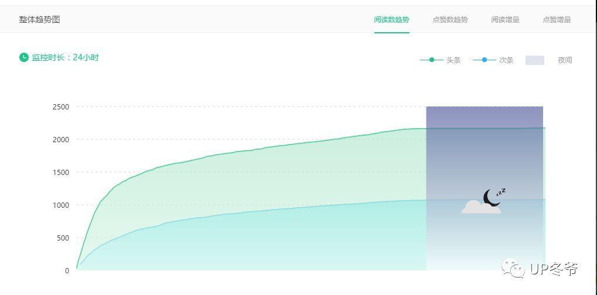
Task: Switch to the 点赞数趋势 tab
Action: pos(450,19)
